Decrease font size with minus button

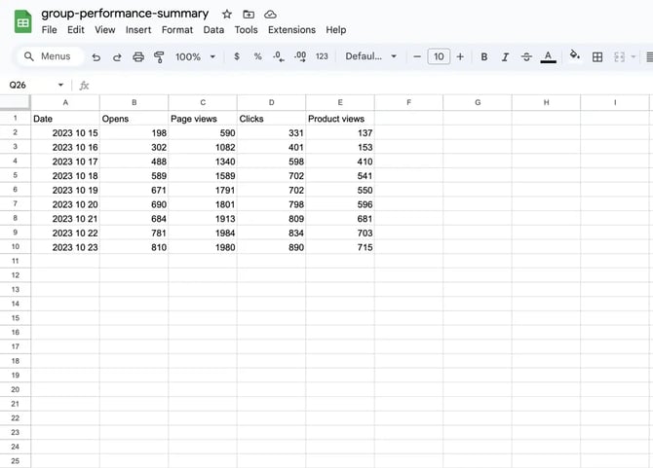coord(417,56)
